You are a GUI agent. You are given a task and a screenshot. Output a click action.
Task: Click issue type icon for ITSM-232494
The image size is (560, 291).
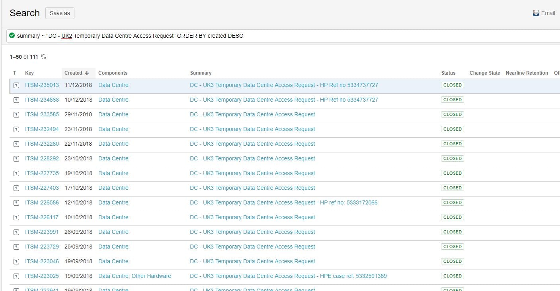click(16, 129)
